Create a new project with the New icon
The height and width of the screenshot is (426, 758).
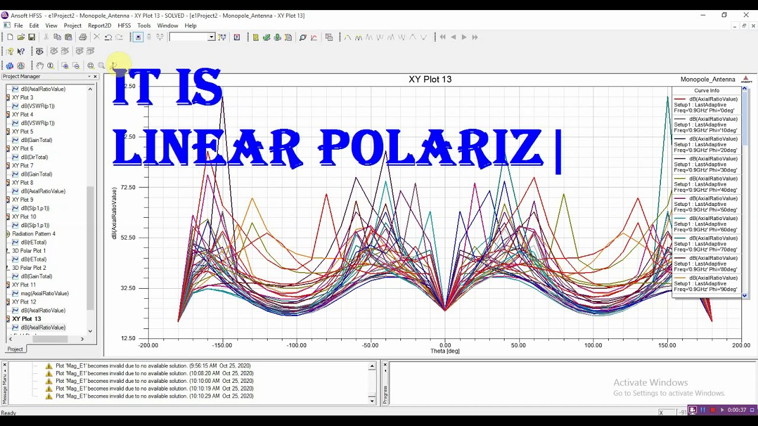point(10,37)
